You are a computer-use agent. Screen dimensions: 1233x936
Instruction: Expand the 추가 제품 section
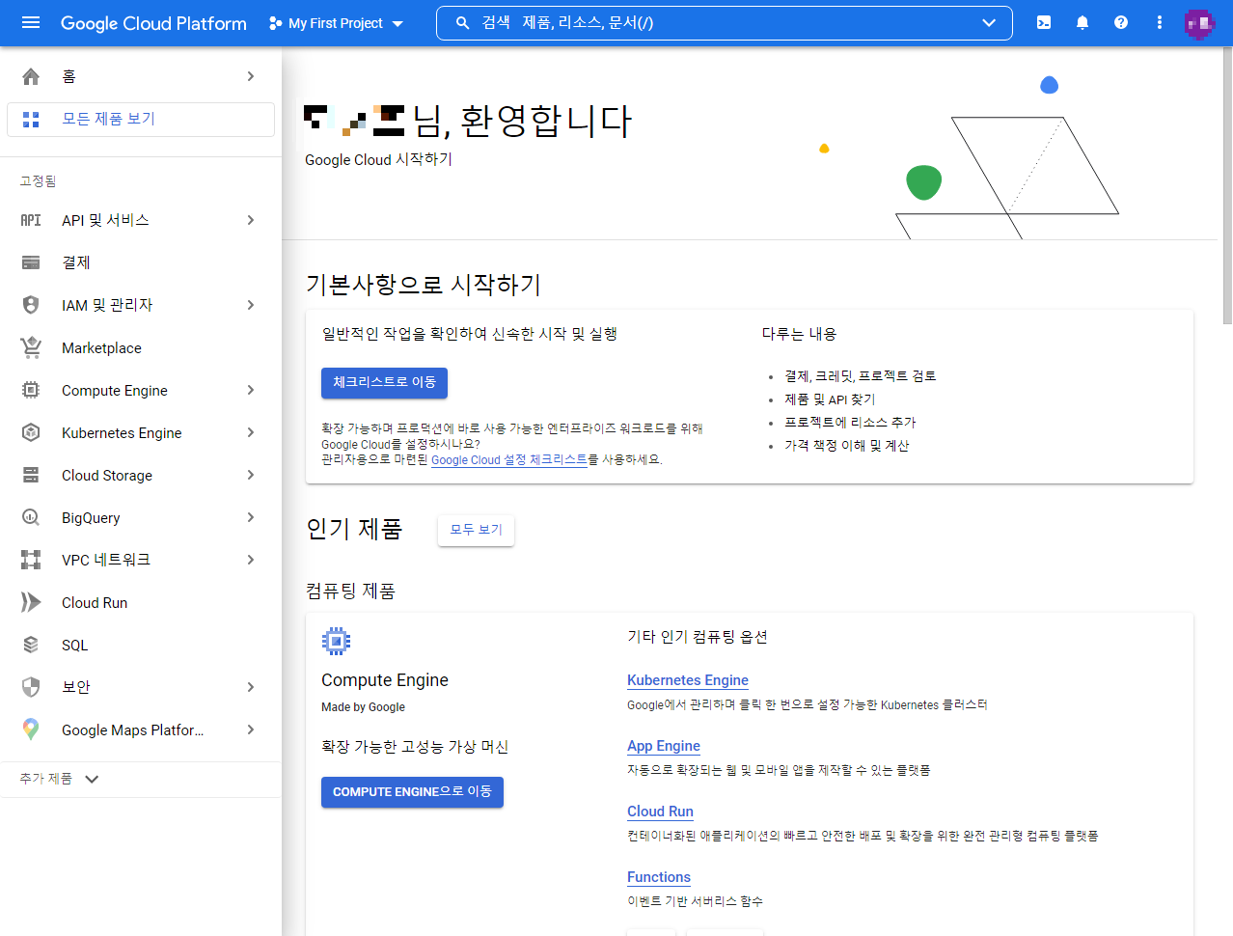(58, 778)
